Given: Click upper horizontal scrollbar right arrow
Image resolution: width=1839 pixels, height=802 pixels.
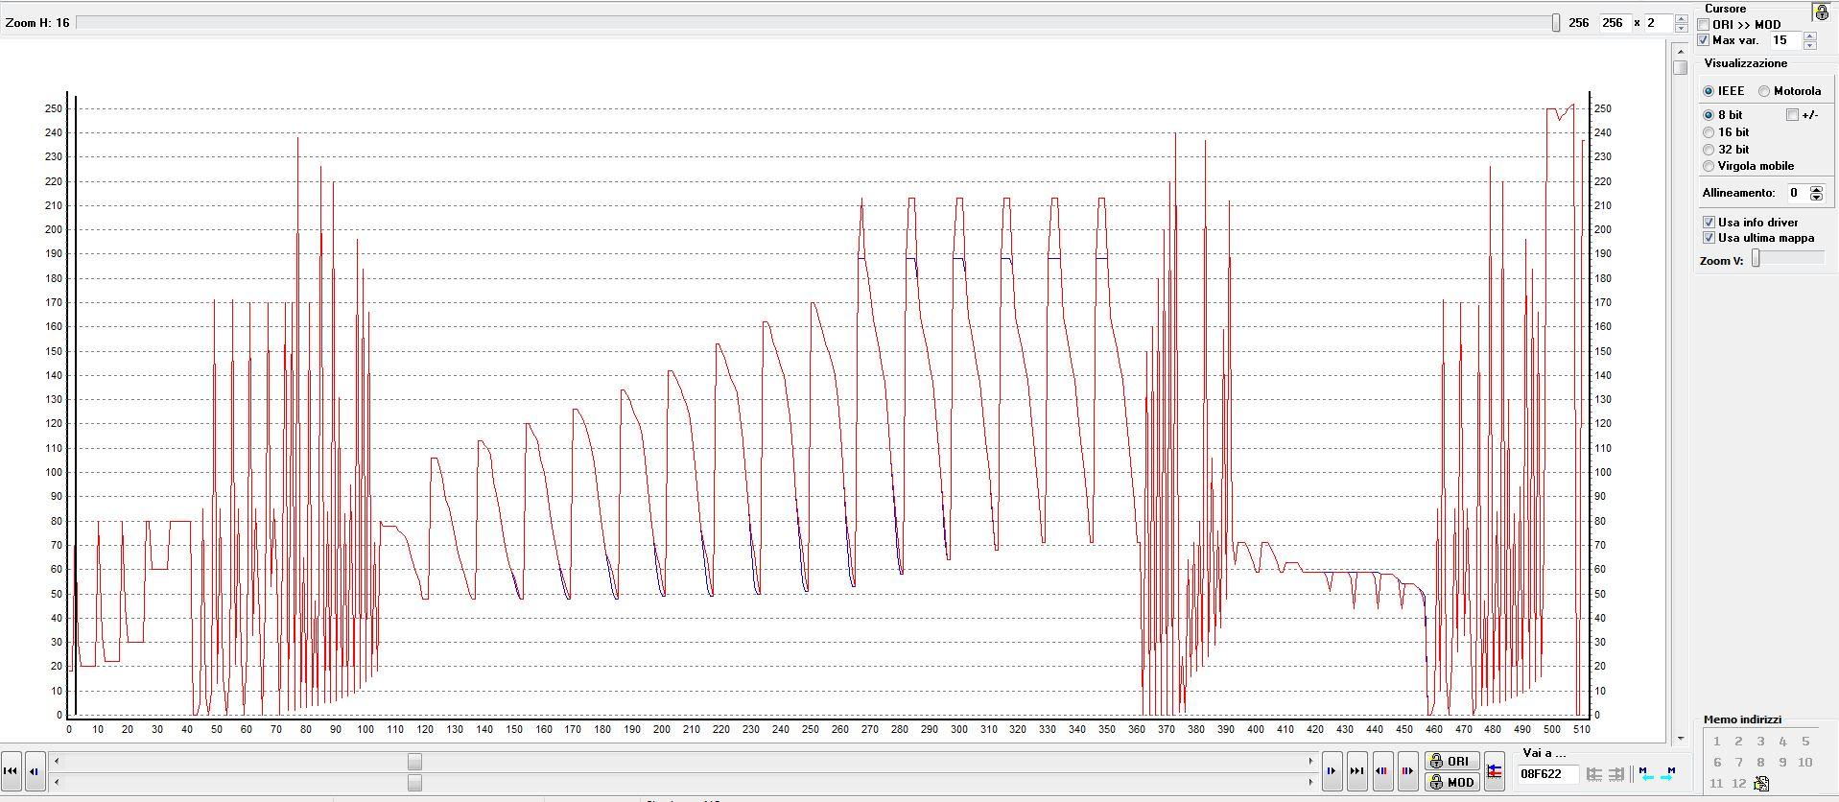Looking at the screenshot, I should pyautogui.click(x=1310, y=761).
